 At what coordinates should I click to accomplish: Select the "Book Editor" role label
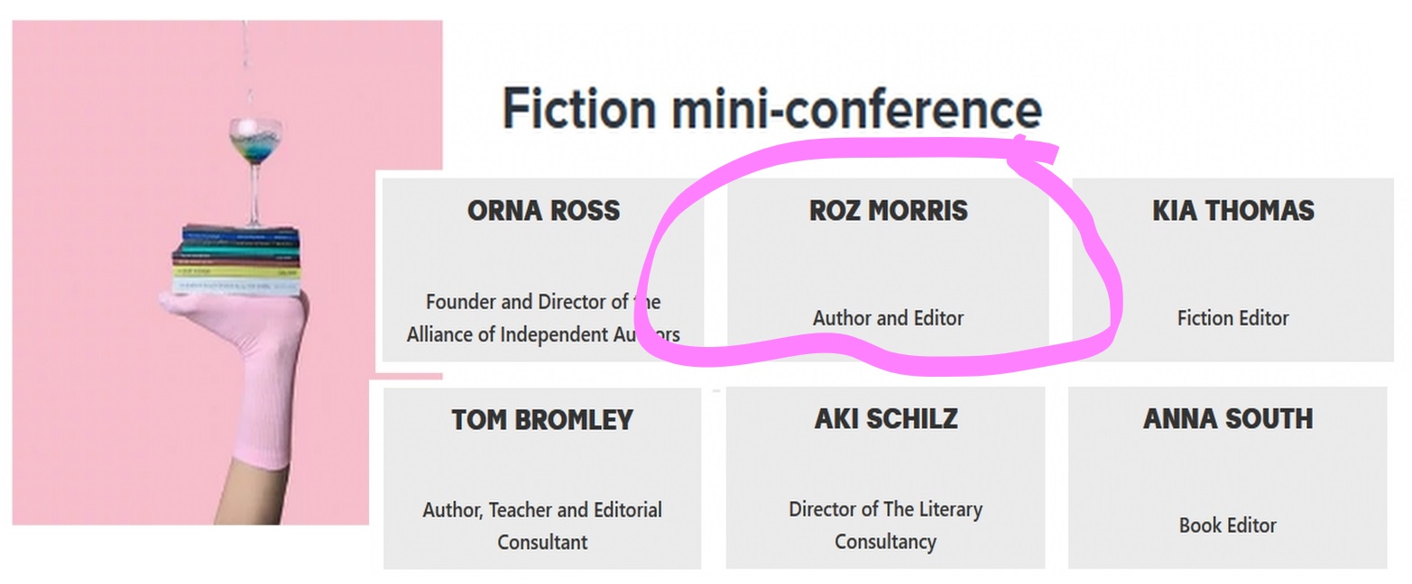pos(1227,525)
